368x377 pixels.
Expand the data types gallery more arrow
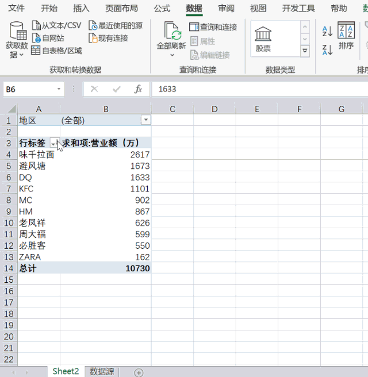tap(305, 51)
